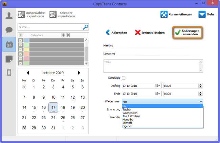Open the Contacts sidebar section
Viewport: 220px width, 143px height.
(x=9, y=16)
